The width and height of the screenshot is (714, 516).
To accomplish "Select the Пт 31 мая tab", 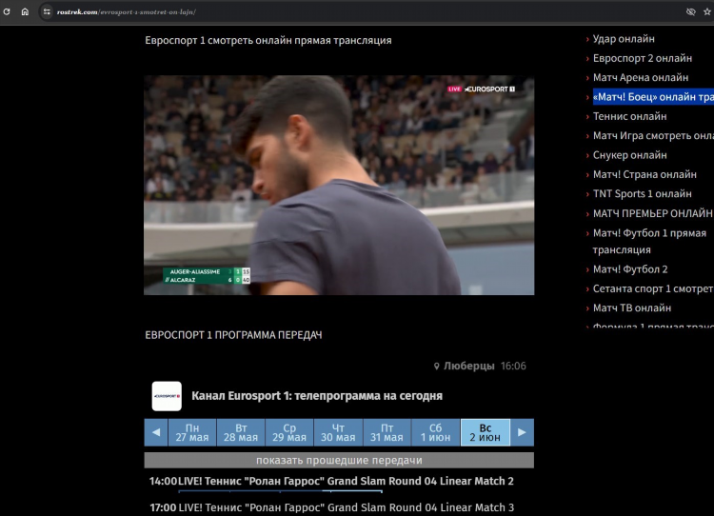I will tap(387, 432).
